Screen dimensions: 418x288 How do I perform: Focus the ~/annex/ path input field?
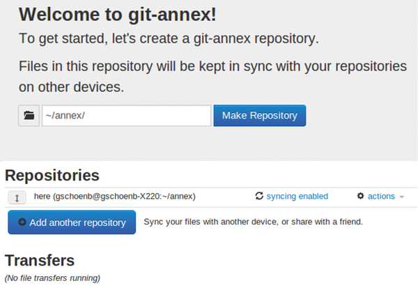126,116
